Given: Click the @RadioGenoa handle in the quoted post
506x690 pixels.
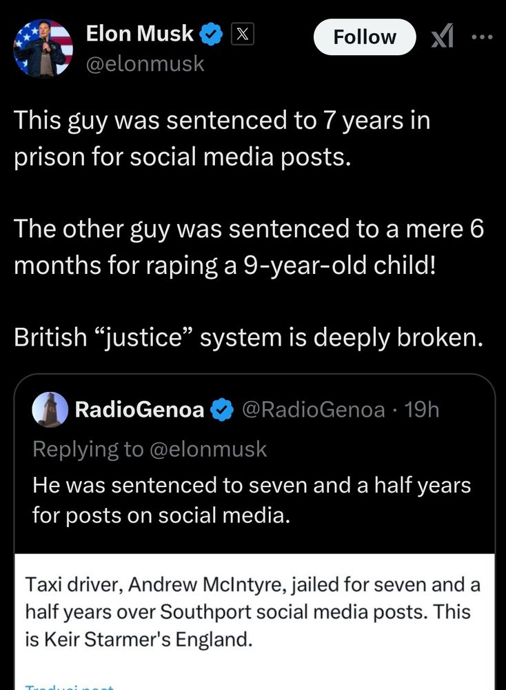Looking at the screenshot, I should tap(314, 410).
